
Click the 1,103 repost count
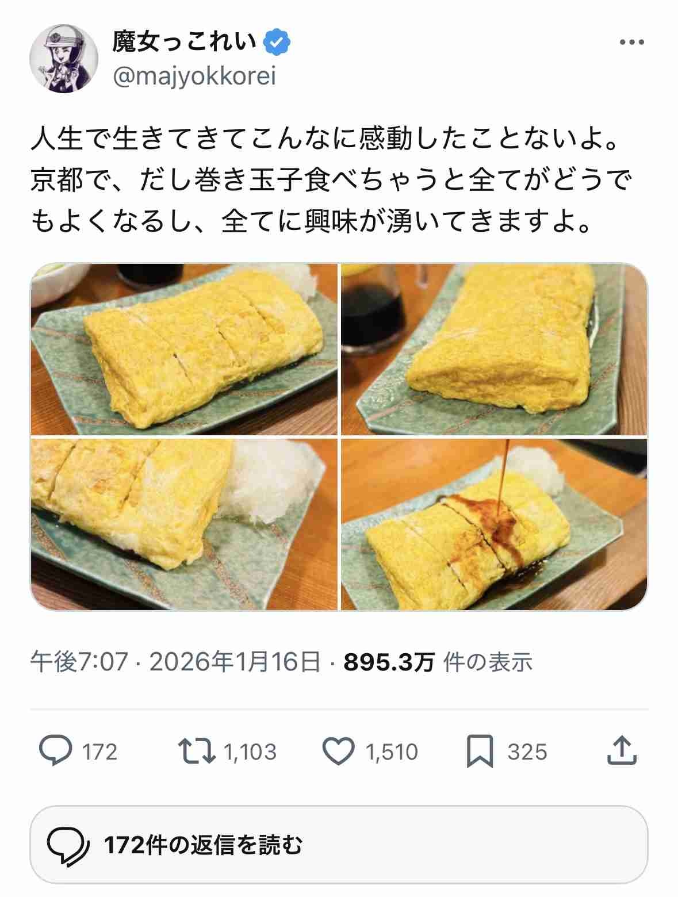pyautogui.click(x=250, y=752)
